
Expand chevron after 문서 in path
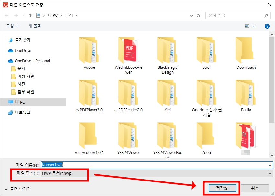pyautogui.click(x=76, y=15)
